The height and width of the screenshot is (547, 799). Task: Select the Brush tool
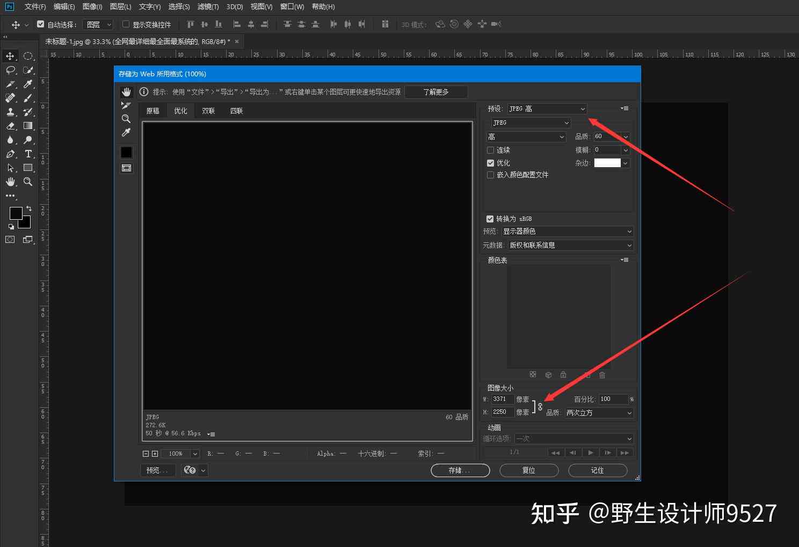coord(28,98)
